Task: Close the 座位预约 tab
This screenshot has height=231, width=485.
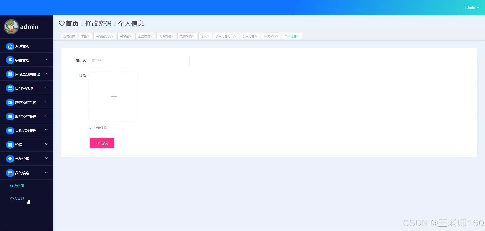Action: [151, 36]
